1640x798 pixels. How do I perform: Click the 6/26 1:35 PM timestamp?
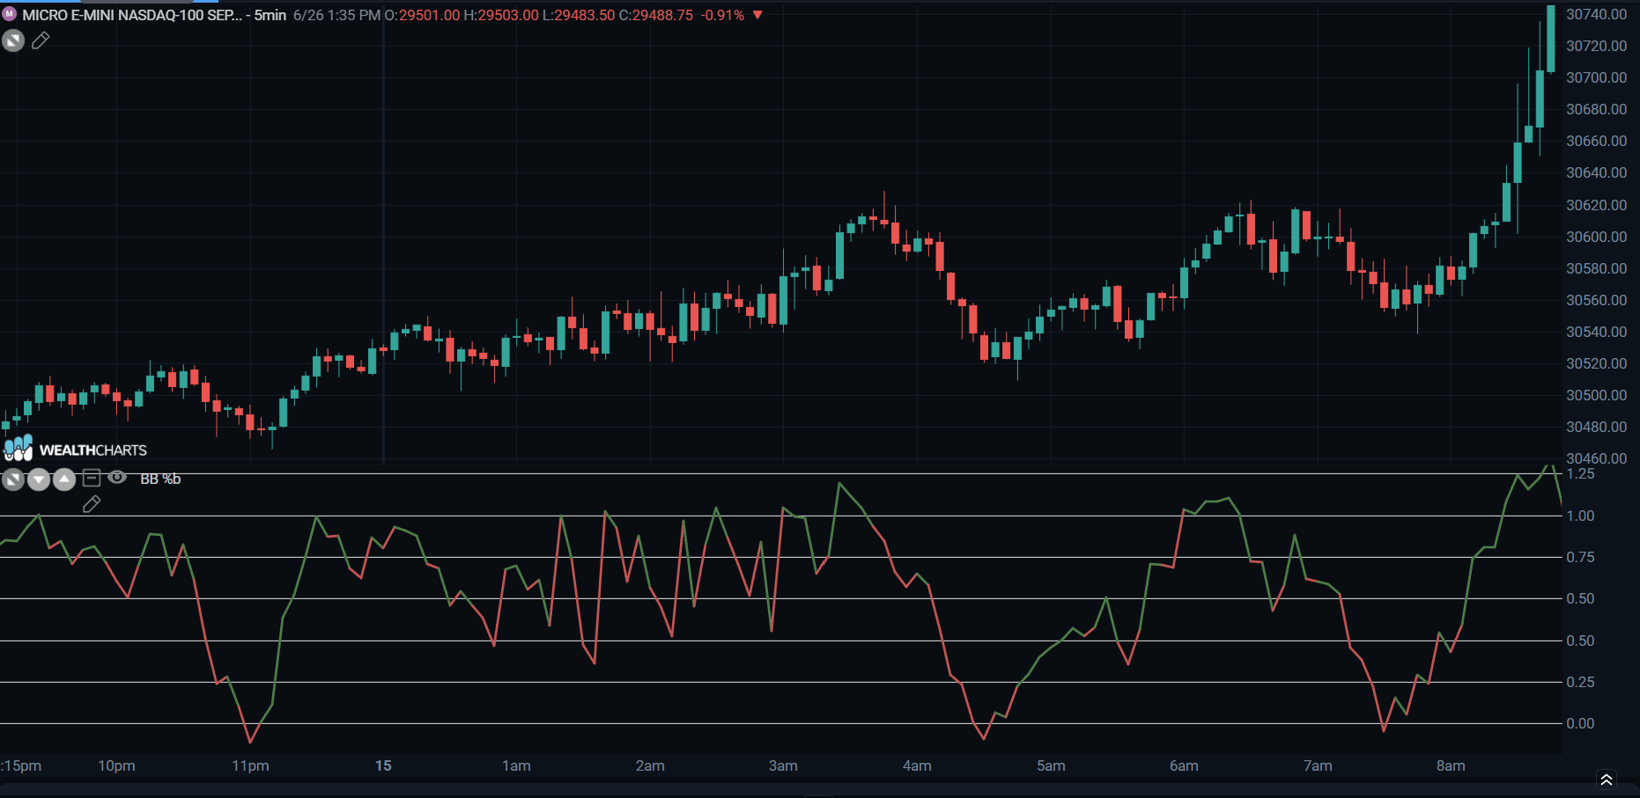click(337, 15)
